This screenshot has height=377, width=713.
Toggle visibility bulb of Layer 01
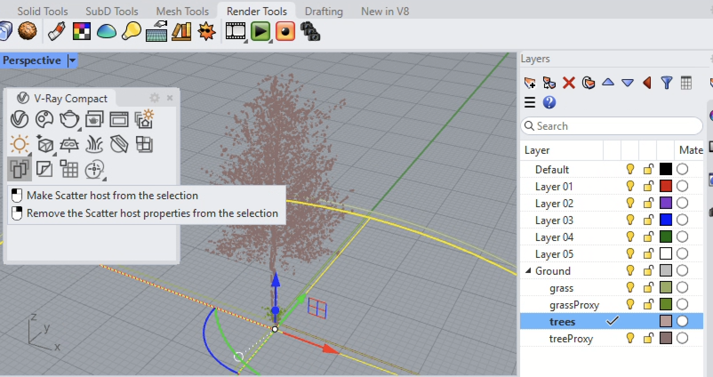(x=630, y=186)
